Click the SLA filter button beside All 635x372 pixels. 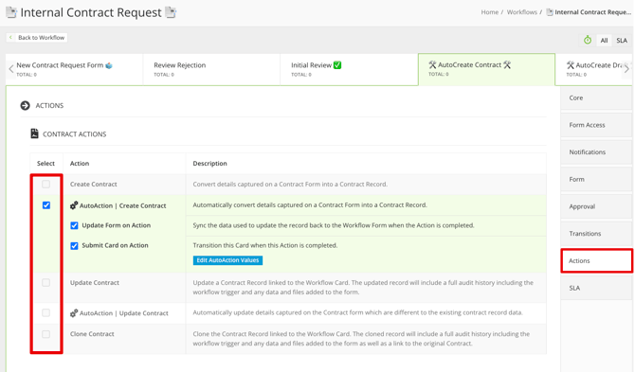[622, 40]
